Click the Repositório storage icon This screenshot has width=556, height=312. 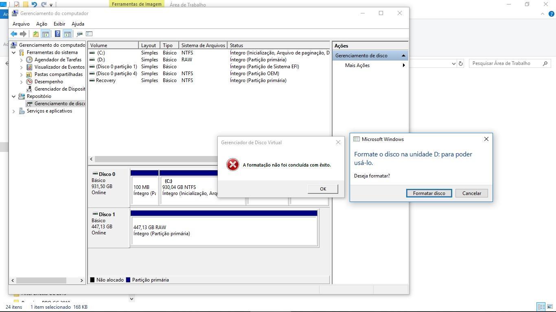click(22, 96)
